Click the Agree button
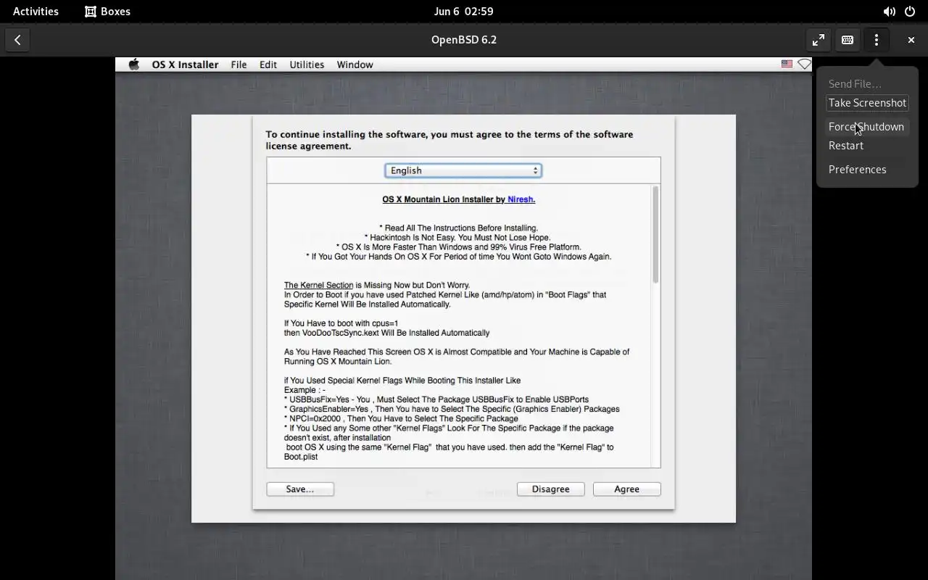This screenshot has height=580, width=928. click(626, 489)
